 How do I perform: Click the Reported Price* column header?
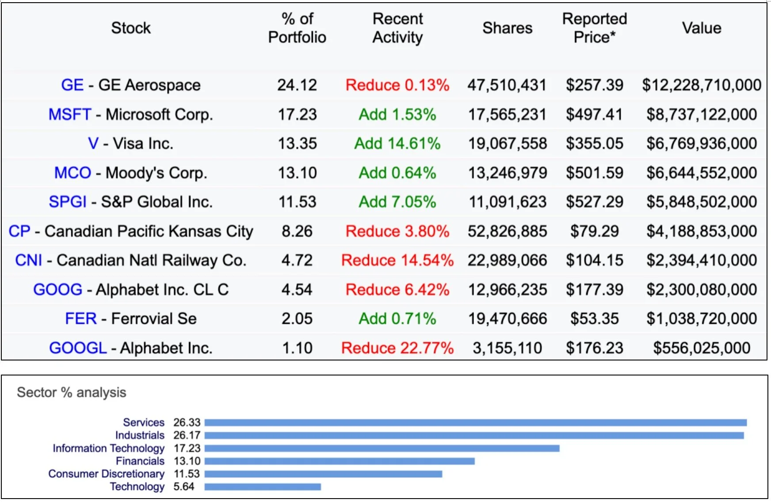point(595,28)
